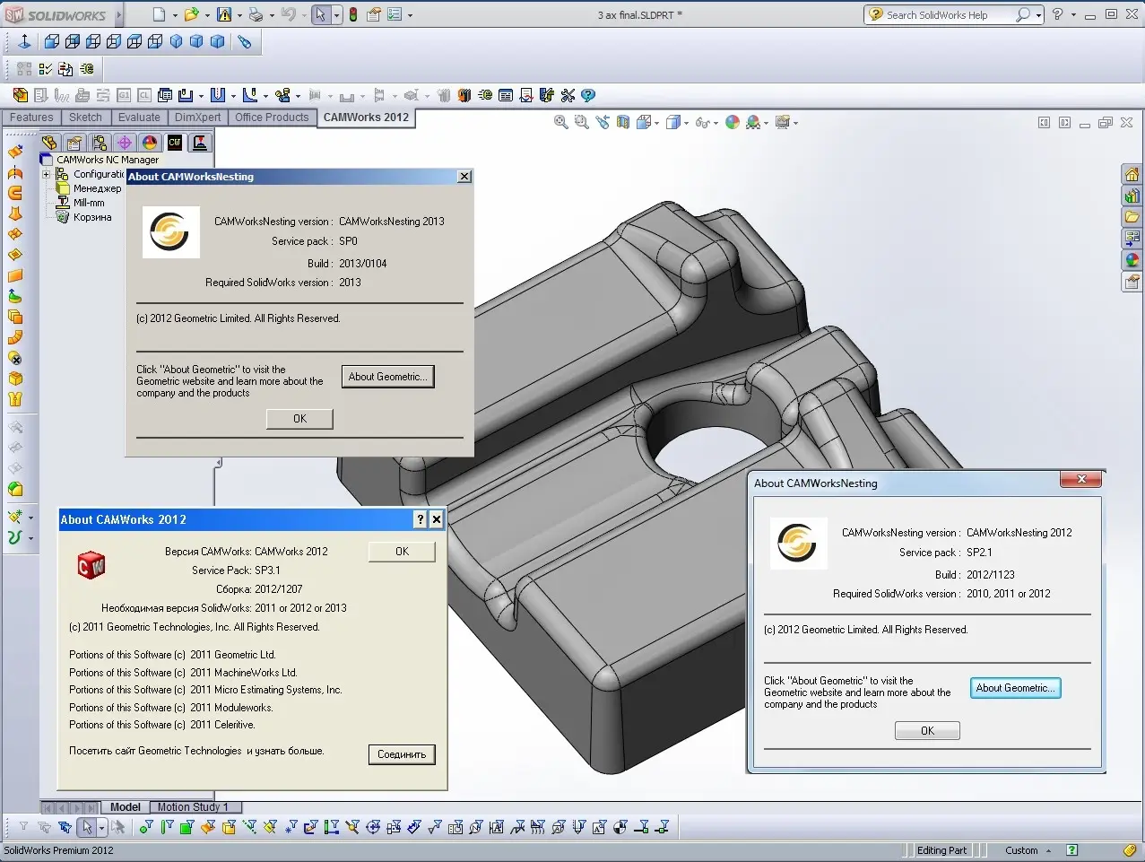Click OK in CAMWorksNesting 2013 dialog
Image resolution: width=1145 pixels, height=862 pixels.
coord(299,419)
